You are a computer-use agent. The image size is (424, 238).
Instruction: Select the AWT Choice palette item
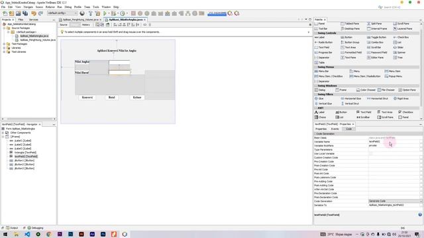pyautogui.click(x=320, y=118)
